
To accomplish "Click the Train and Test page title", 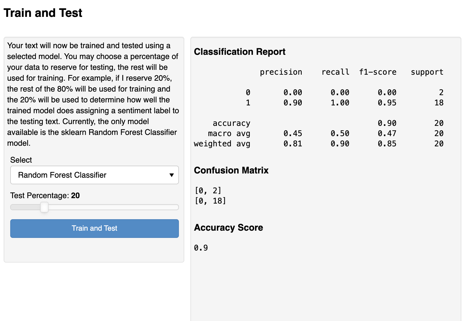I will click(x=43, y=13).
